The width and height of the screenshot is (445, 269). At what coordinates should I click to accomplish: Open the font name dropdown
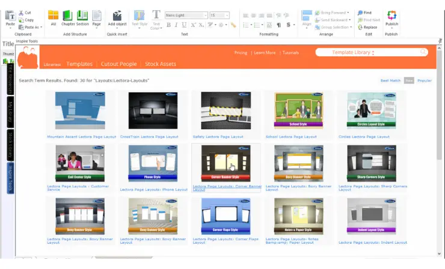[206, 15]
